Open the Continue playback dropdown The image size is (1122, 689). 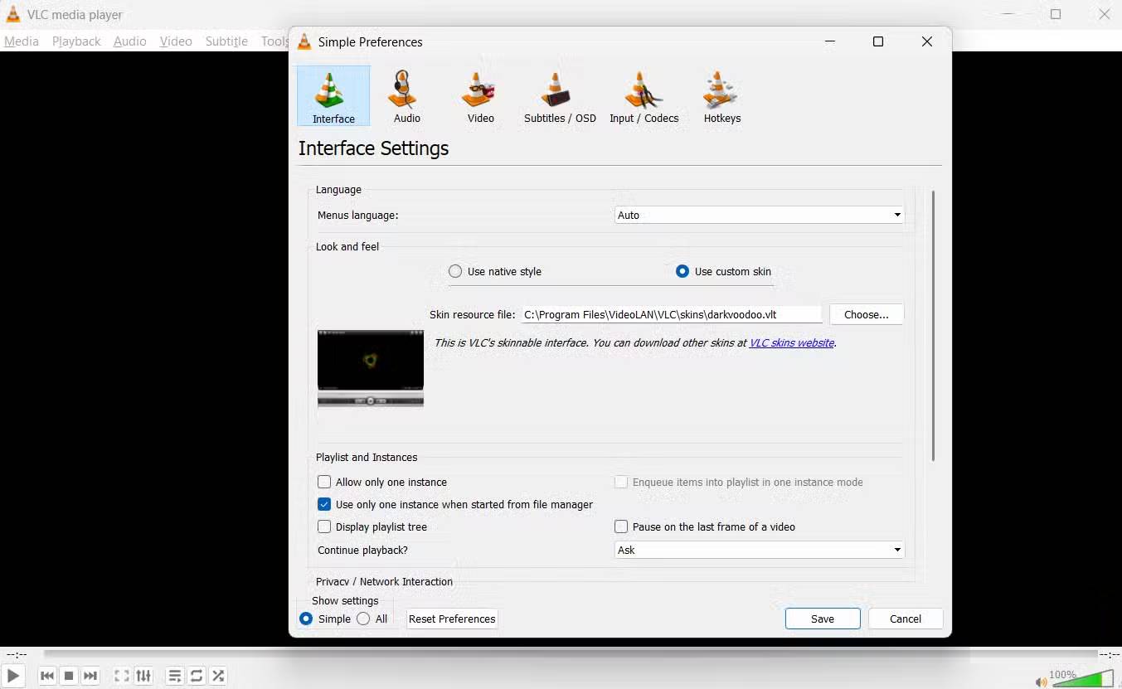pos(757,550)
